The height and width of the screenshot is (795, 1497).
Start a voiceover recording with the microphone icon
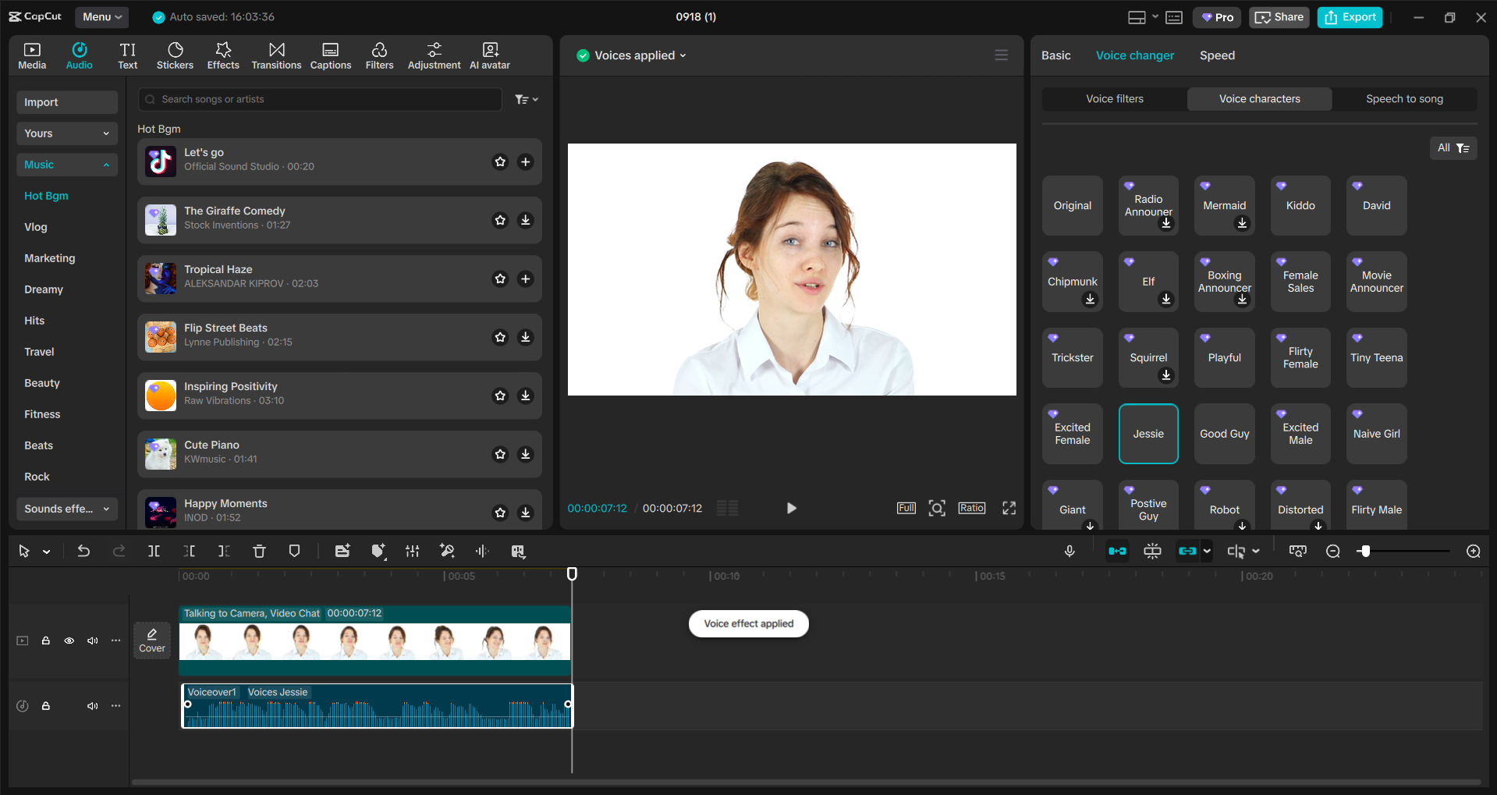tap(1070, 551)
